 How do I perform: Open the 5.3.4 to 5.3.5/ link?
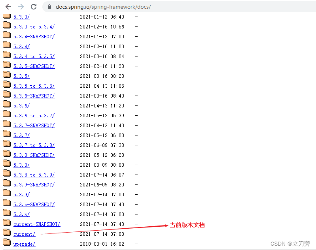[x=34, y=56]
